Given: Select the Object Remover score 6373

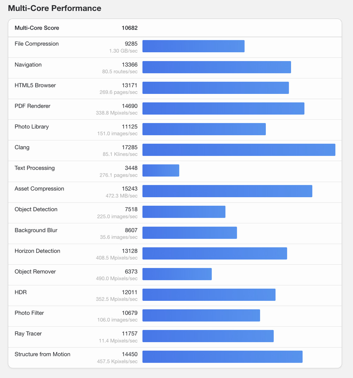Looking at the screenshot, I should click(x=131, y=272).
